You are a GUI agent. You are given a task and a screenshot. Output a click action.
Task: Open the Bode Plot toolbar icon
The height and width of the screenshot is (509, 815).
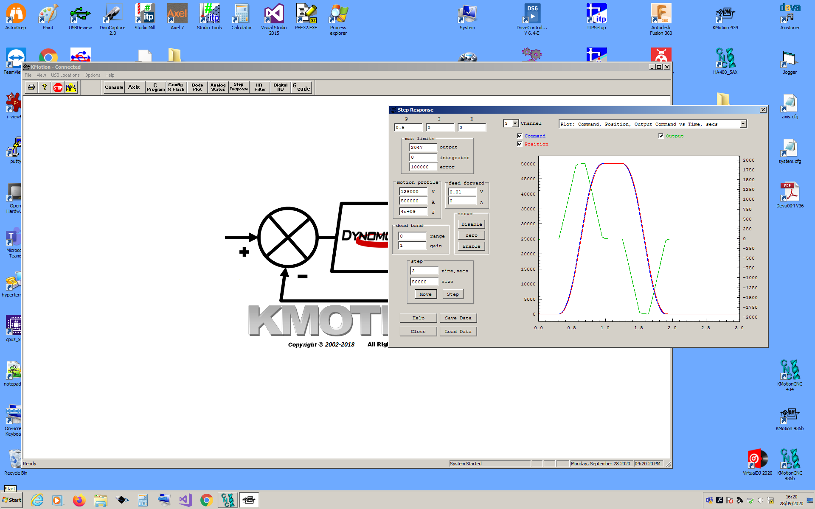(197, 87)
